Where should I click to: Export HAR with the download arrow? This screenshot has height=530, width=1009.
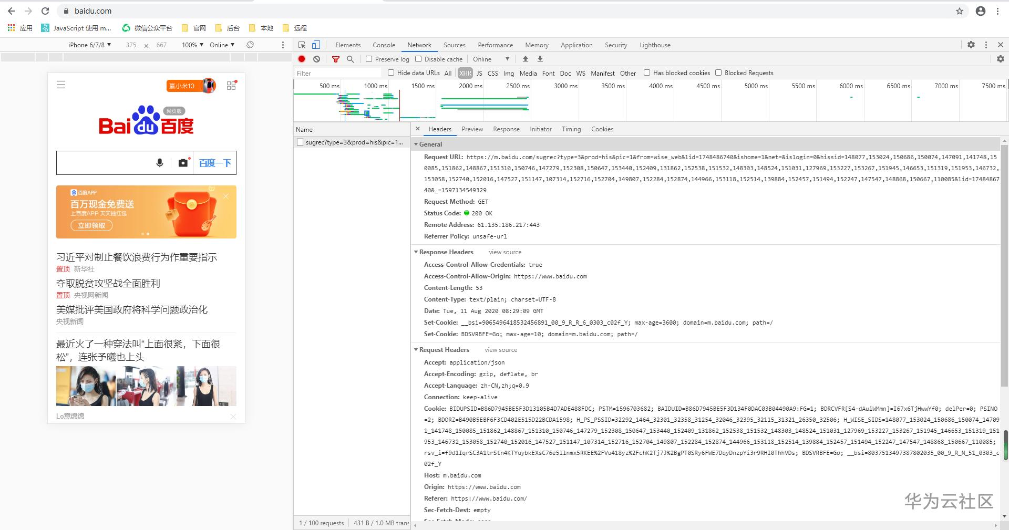click(x=540, y=59)
